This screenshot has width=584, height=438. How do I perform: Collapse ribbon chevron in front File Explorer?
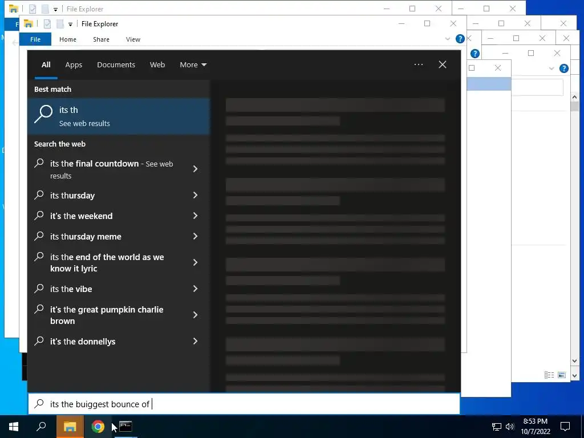(447, 39)
